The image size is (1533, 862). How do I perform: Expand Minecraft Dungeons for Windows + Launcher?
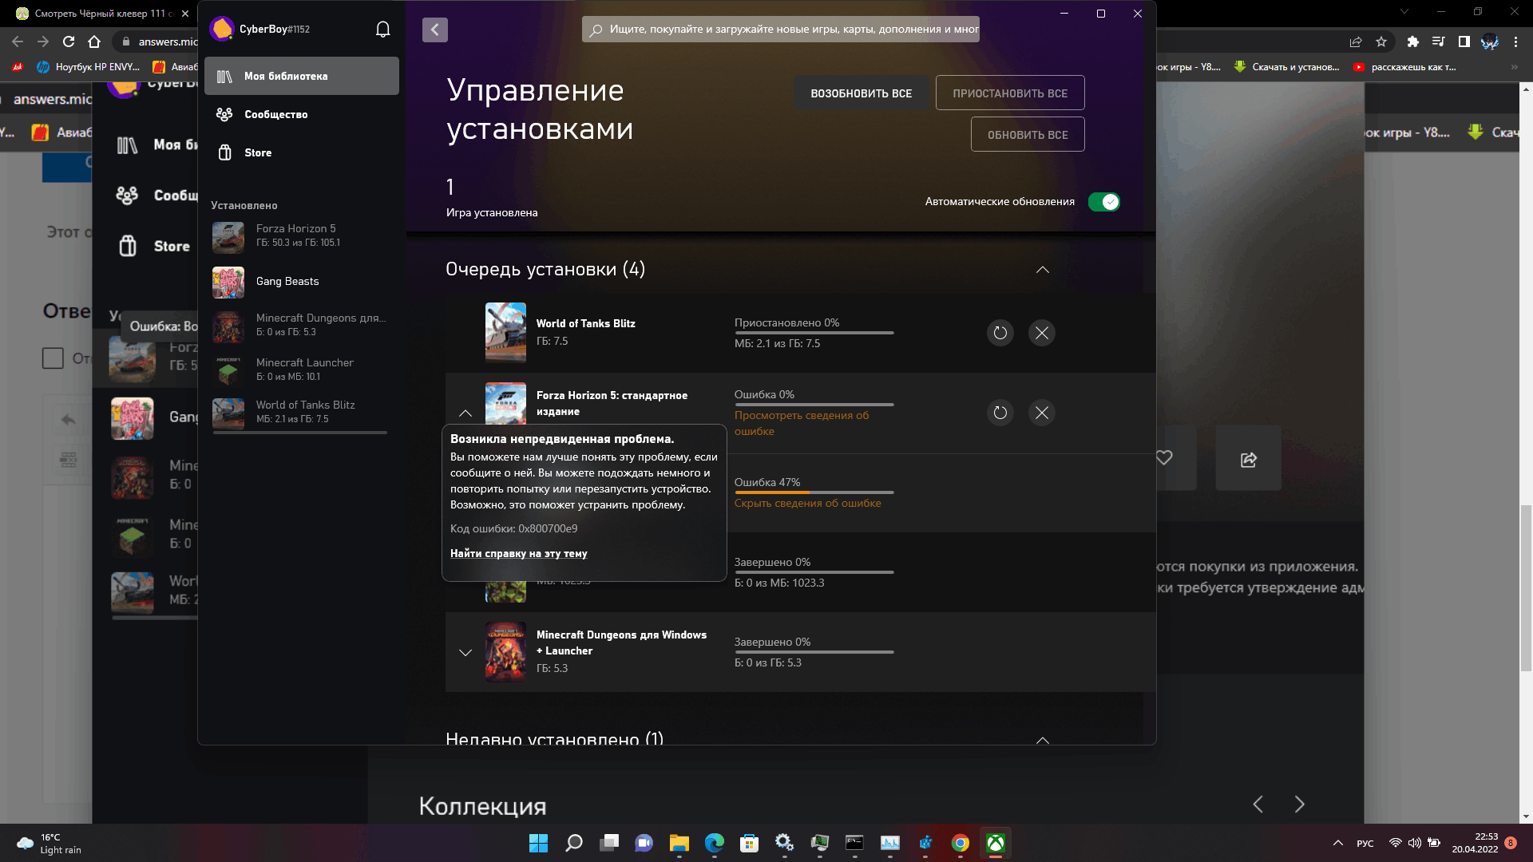(465, 652)
